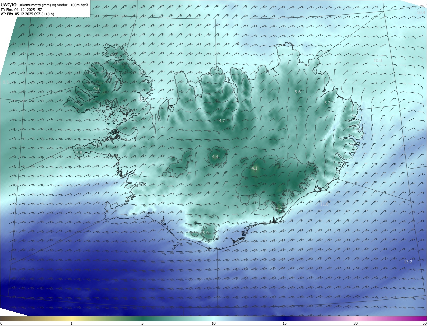Click the 10.4 value in the corner
The image size is (427, 326).
point(421,12)
